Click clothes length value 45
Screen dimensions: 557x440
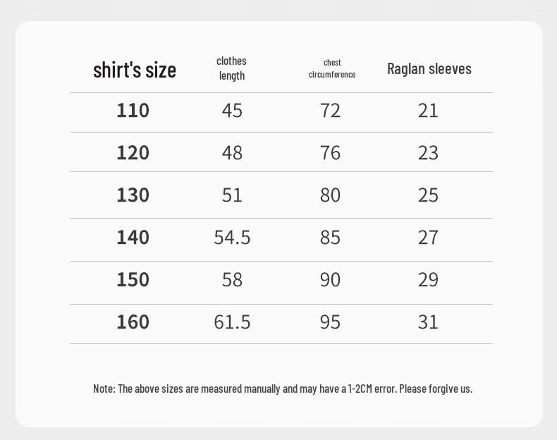[232, 111]
